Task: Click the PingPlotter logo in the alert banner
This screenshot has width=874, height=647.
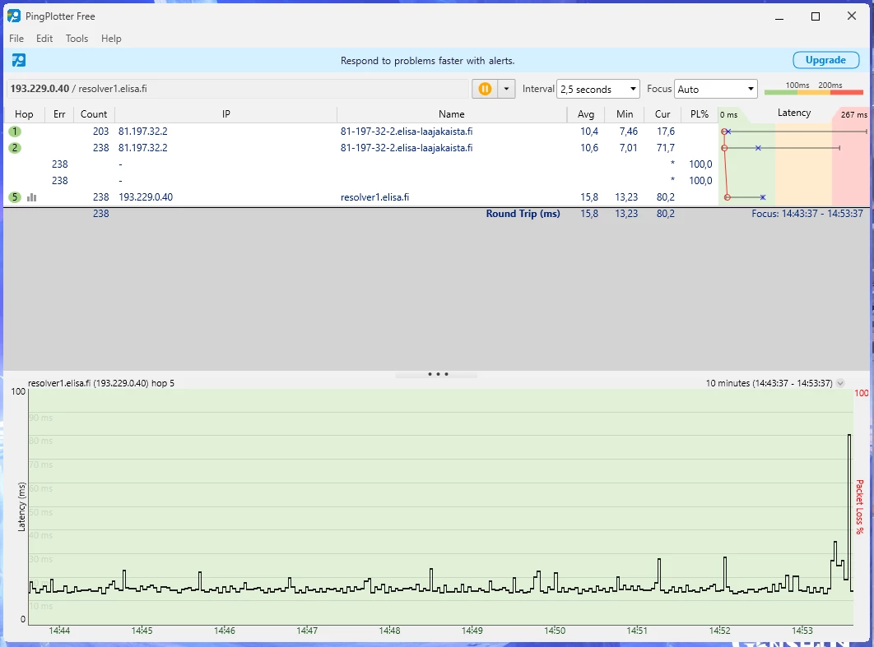Action: coord(19,60)
